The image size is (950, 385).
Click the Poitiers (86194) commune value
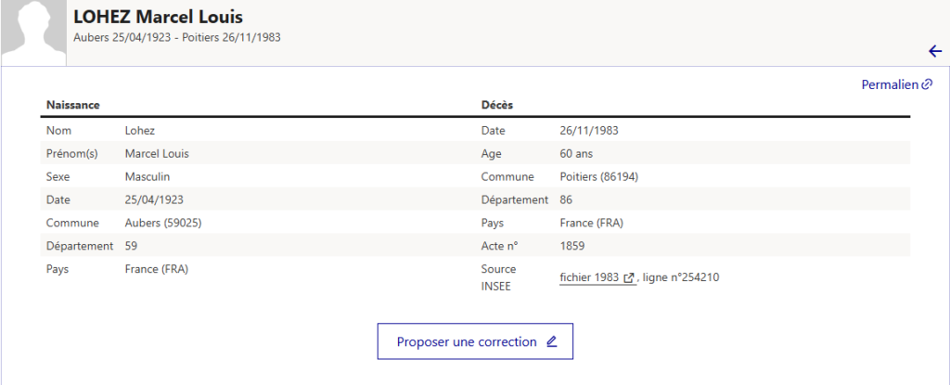(x=599, y=176)
